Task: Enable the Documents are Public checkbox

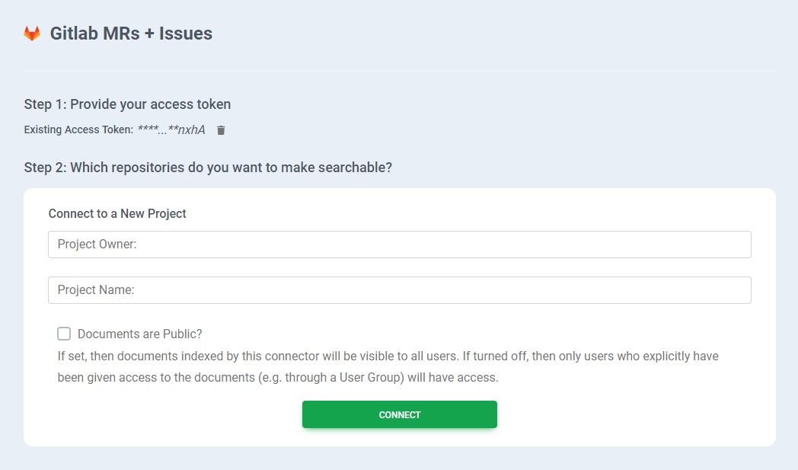Action: coord(64,334)
